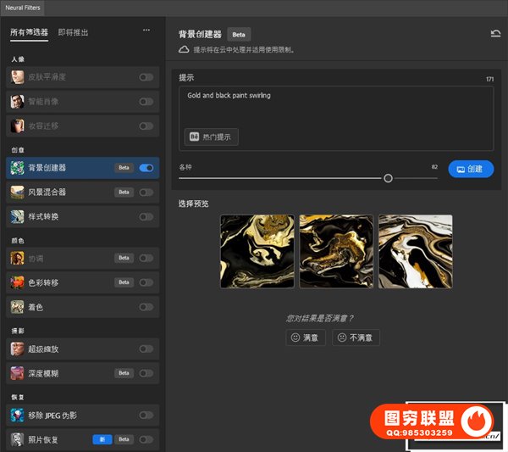Open the 热门提示 prompts button

(212, 137)
